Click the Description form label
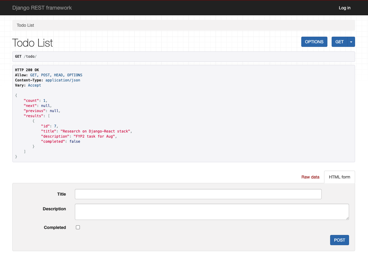The width and height of the screenshot is (368, 268). coord(54,209)
